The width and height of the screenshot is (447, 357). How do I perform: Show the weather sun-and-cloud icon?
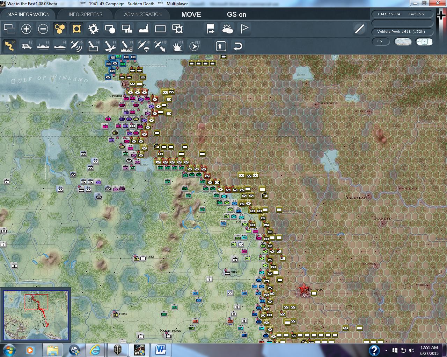(x=227, y=29)
